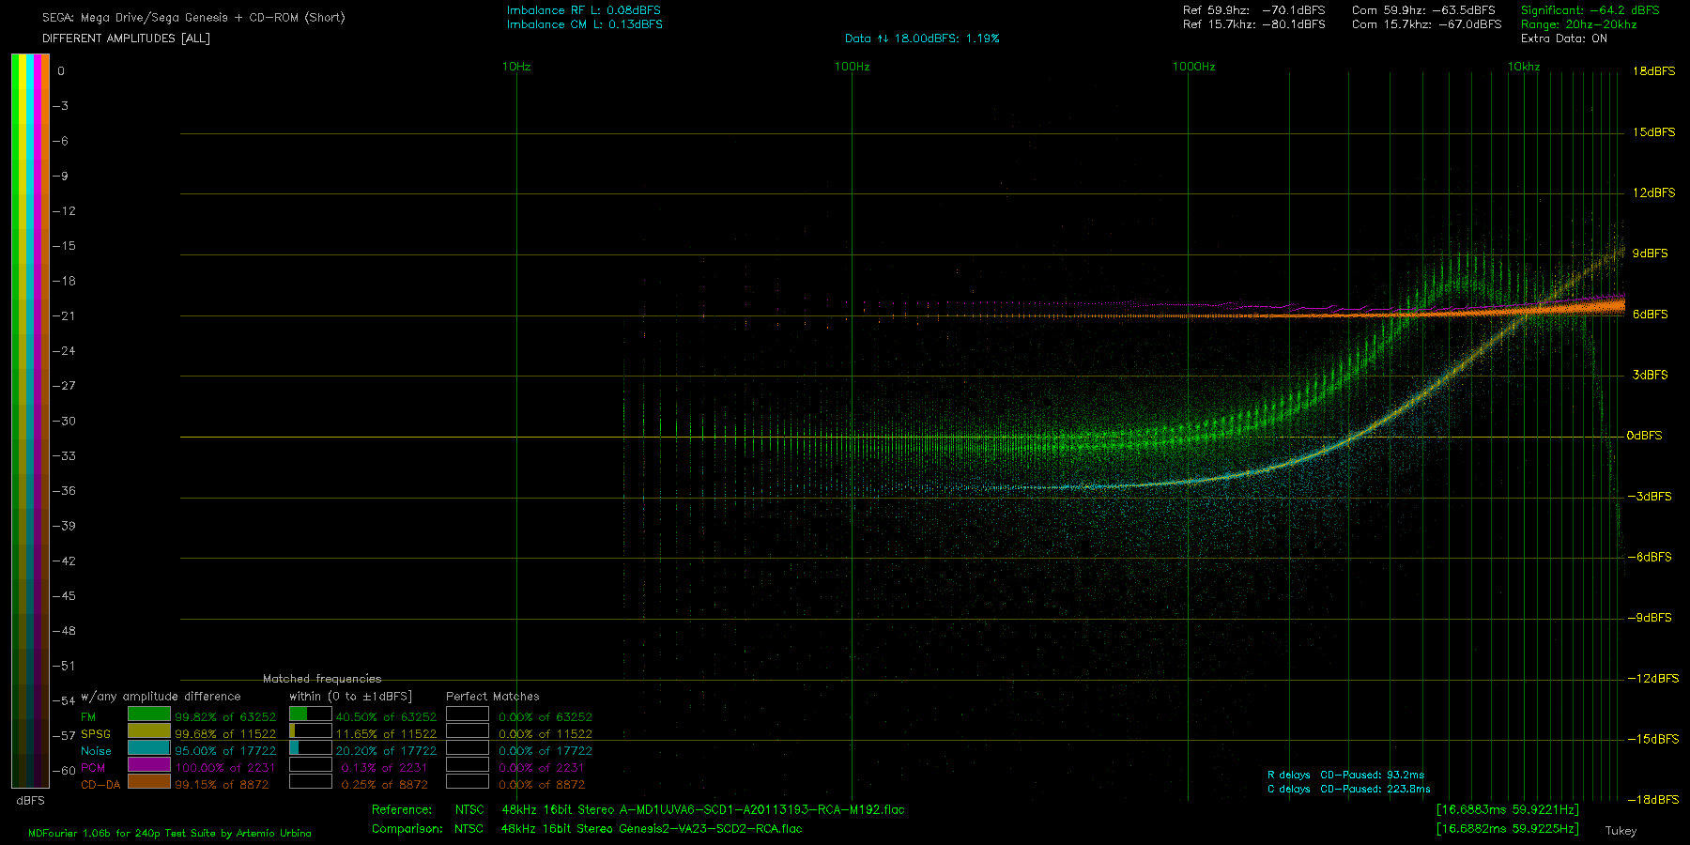Click the '-6dBFS' axis label

1650,557
